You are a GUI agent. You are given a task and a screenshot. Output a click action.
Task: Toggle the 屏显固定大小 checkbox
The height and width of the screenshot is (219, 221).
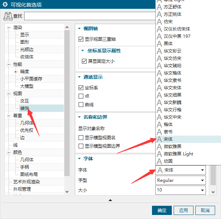84,61
